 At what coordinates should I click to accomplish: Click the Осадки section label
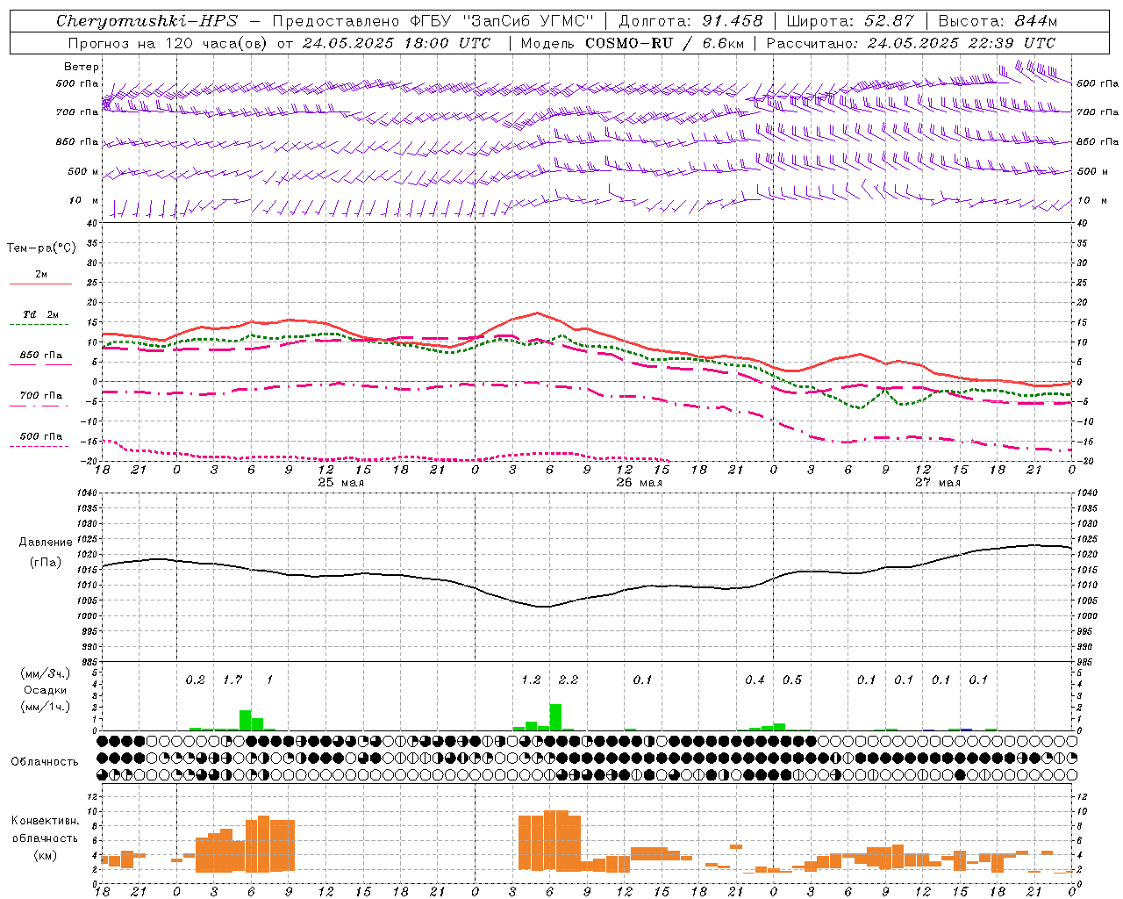coord(45,690)
